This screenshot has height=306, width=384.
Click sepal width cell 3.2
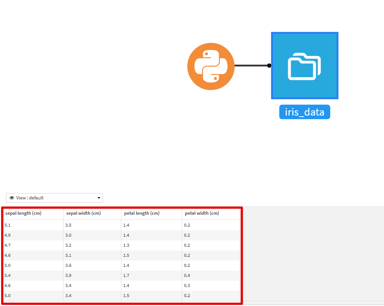pyautogui.click(x=92, y=245)
